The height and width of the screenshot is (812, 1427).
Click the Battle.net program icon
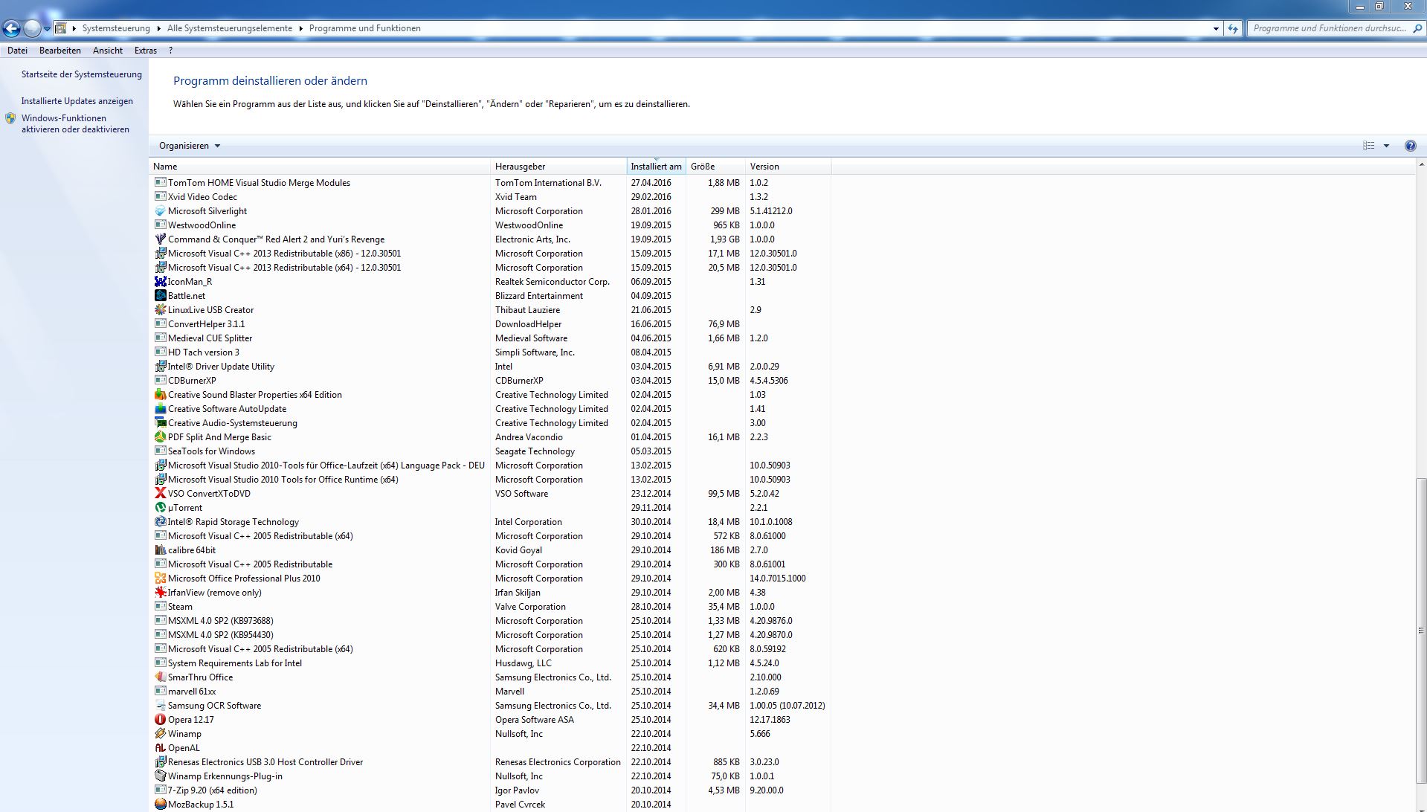160,296
